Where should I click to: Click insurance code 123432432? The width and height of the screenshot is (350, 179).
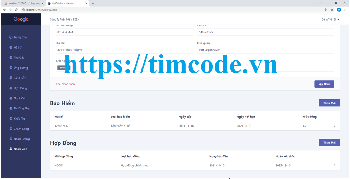[x=62, y=126]
